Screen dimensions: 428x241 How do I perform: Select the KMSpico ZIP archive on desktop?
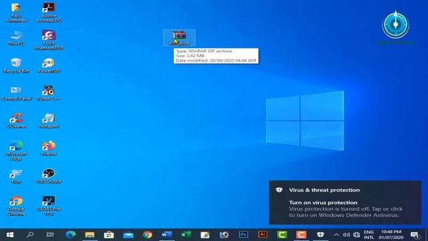[179, 37]
